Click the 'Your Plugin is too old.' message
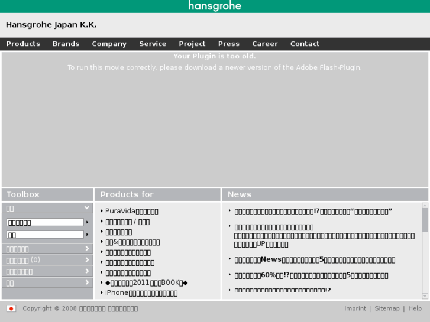 [x=215, y=56]
